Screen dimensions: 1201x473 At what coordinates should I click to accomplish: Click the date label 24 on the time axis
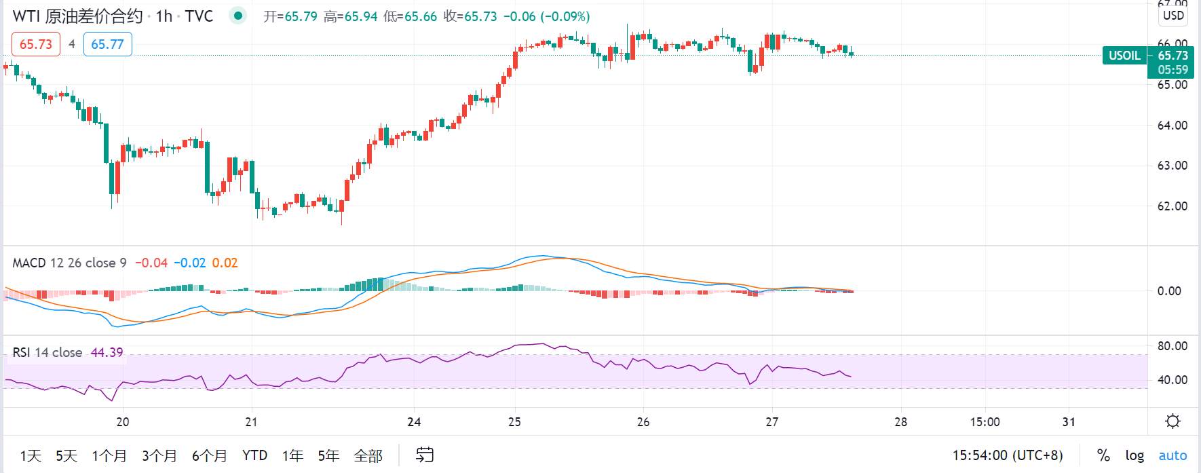pyautogui.click(x=414, y=421)
